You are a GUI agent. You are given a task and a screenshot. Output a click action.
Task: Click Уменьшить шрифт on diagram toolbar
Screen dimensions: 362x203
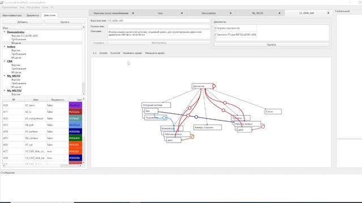(155, 53)
